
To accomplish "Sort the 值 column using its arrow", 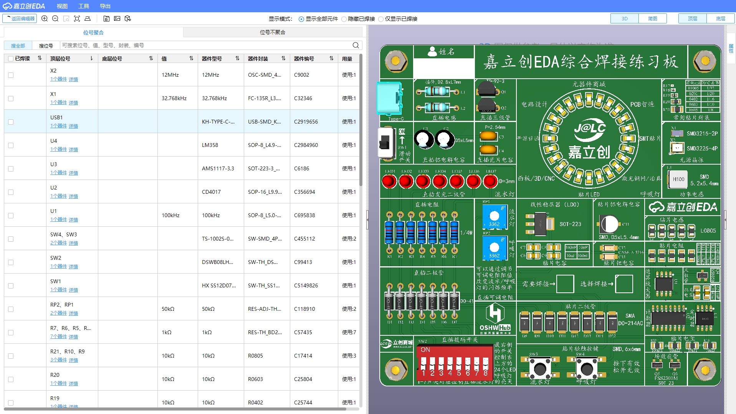I will (x=191, y=58).
